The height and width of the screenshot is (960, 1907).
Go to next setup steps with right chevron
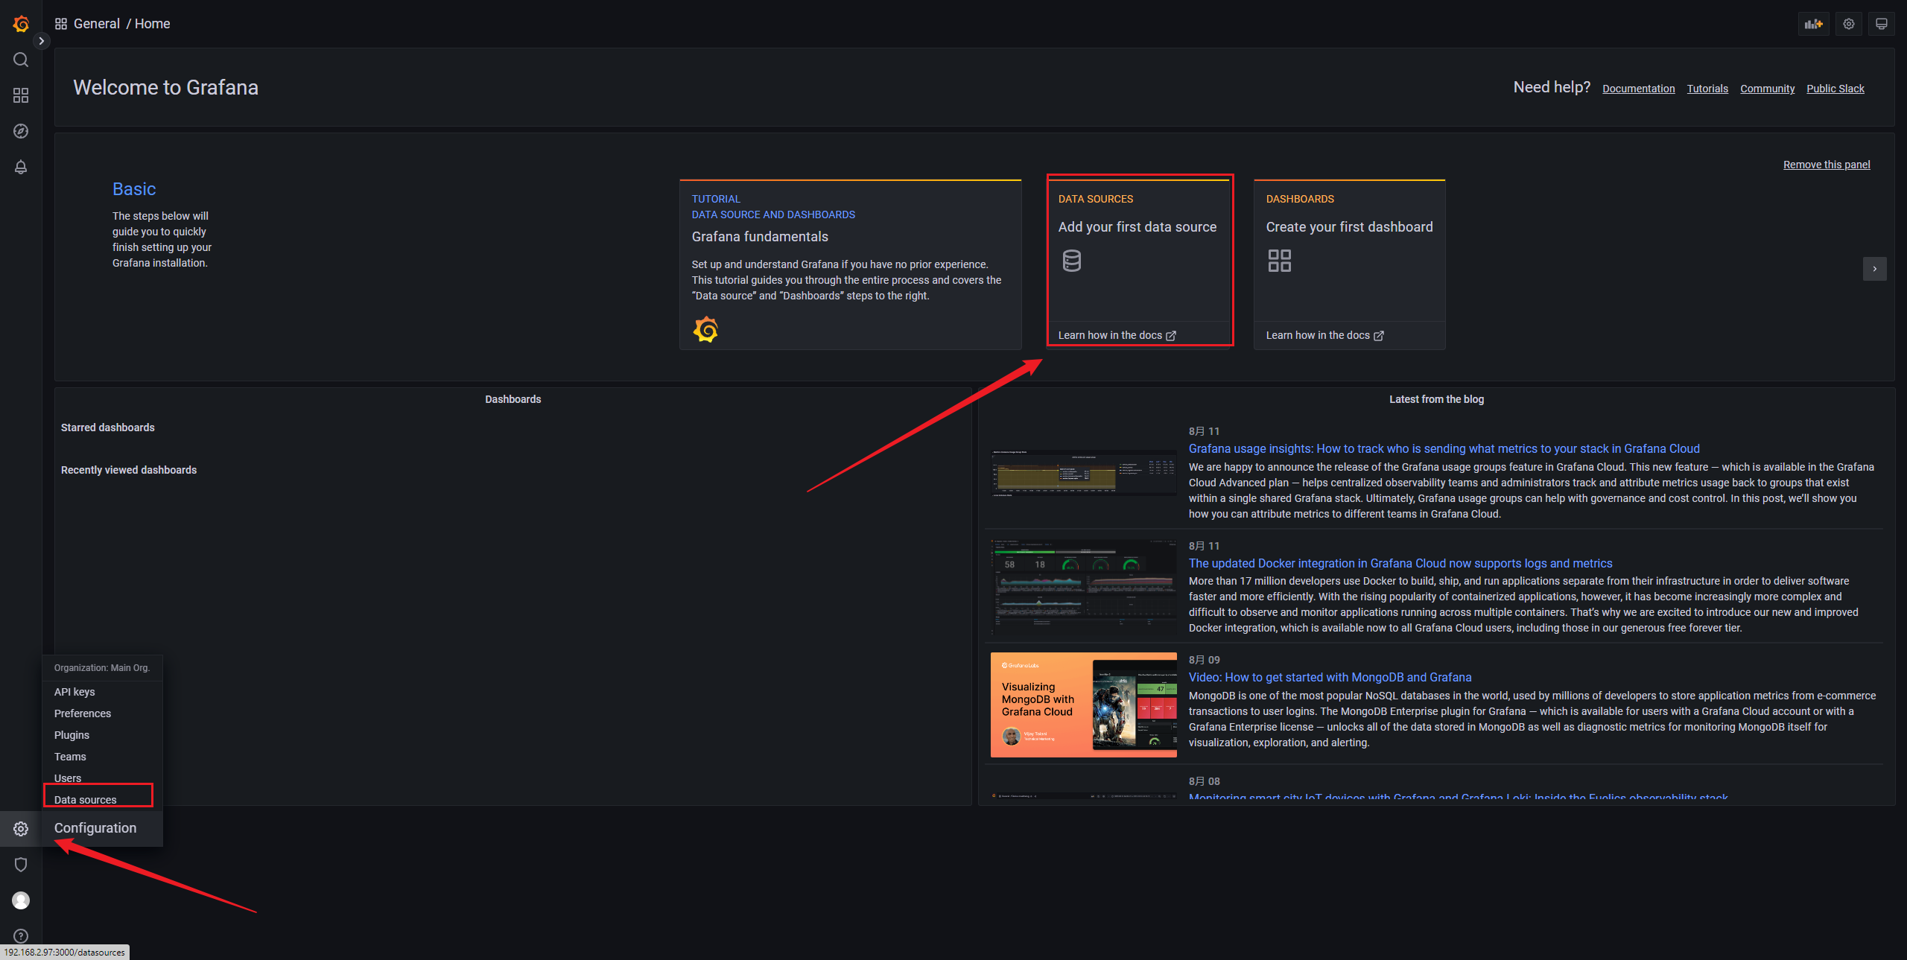point(1874,269)
